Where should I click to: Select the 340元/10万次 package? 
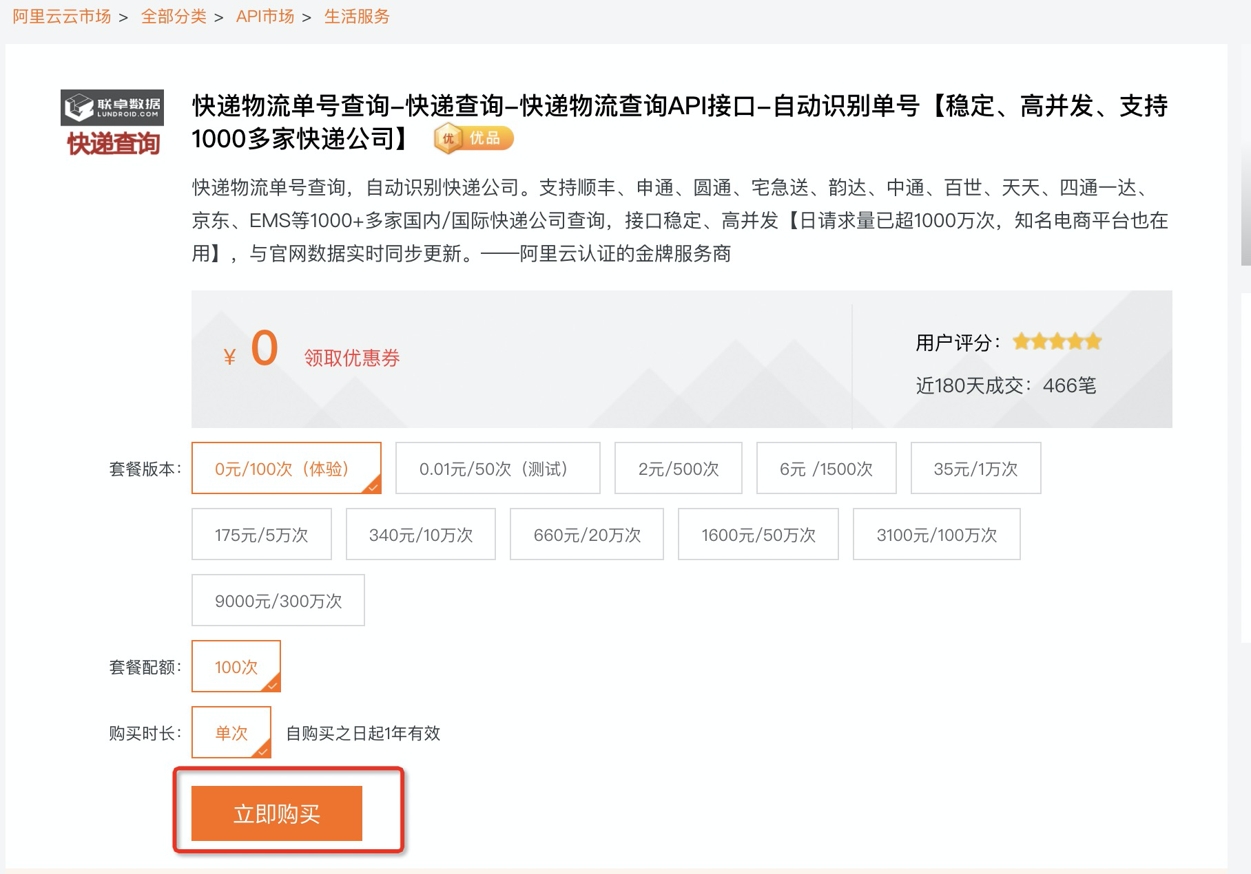point(421,534)
